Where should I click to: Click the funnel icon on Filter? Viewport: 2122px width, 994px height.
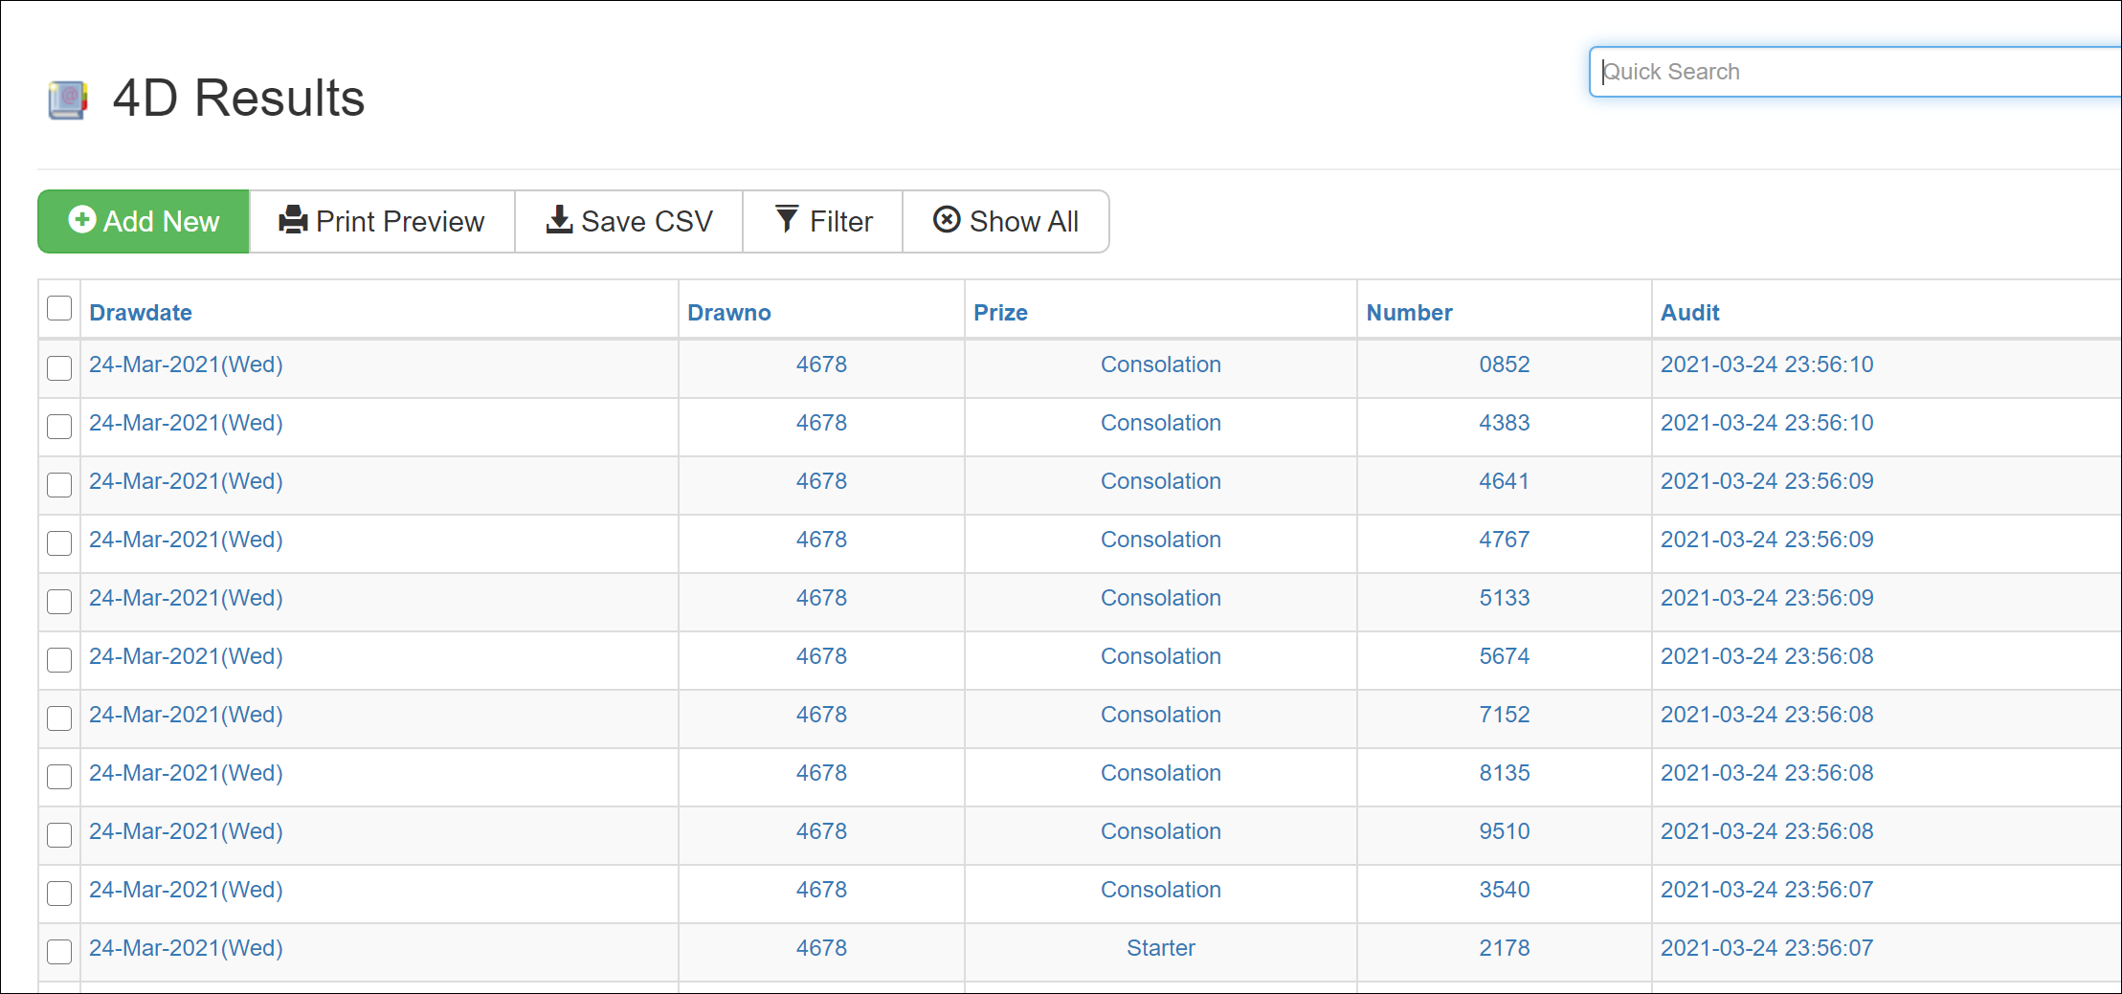click(787, 219)
